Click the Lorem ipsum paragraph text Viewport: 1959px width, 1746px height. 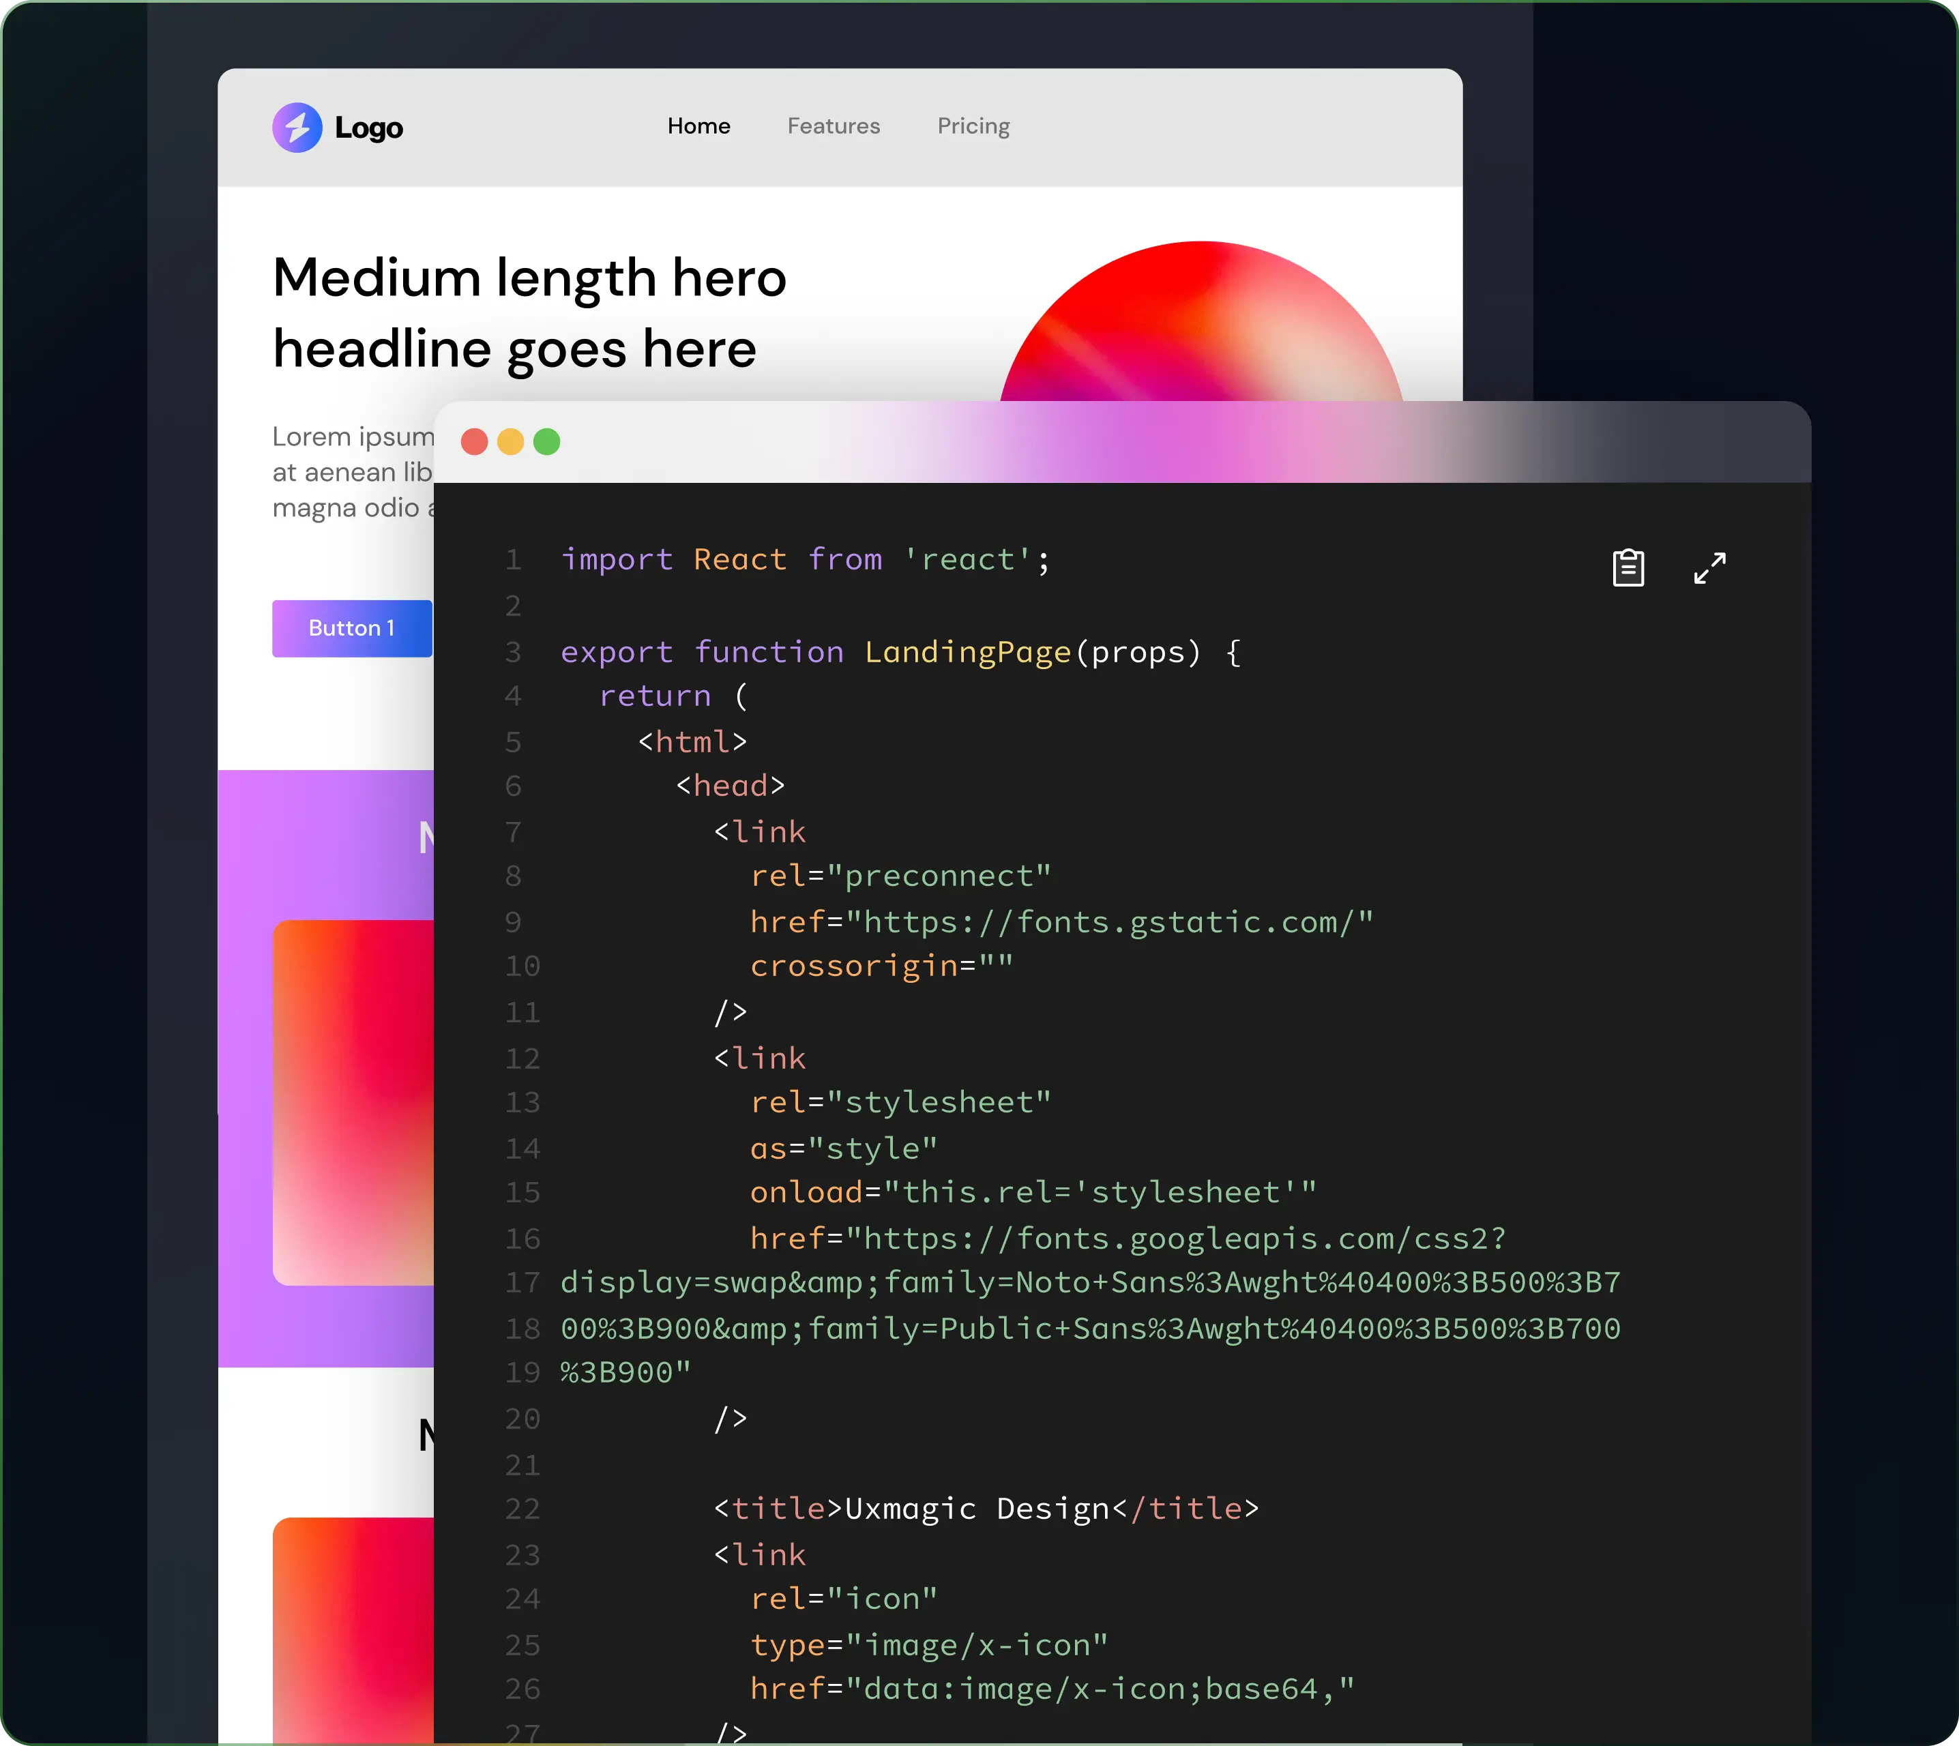(353, 472)
